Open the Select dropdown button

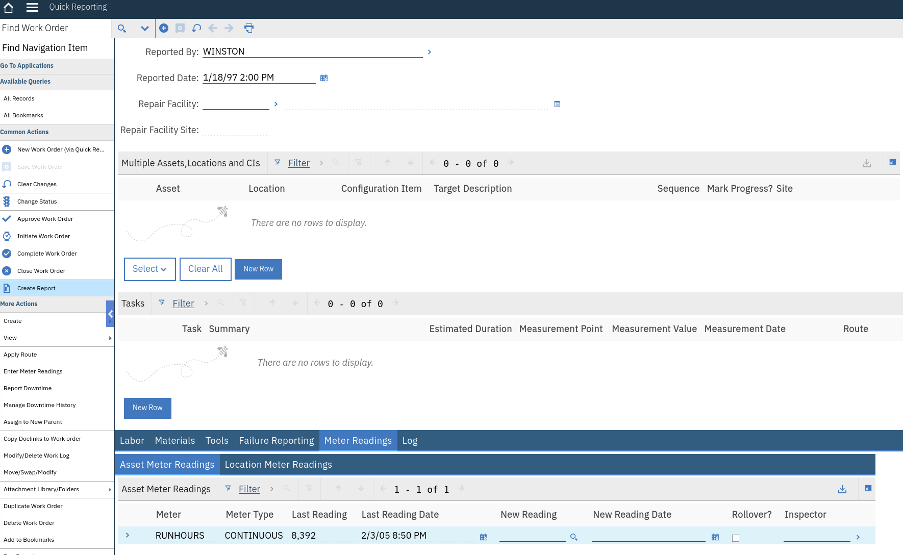(149, 269)
